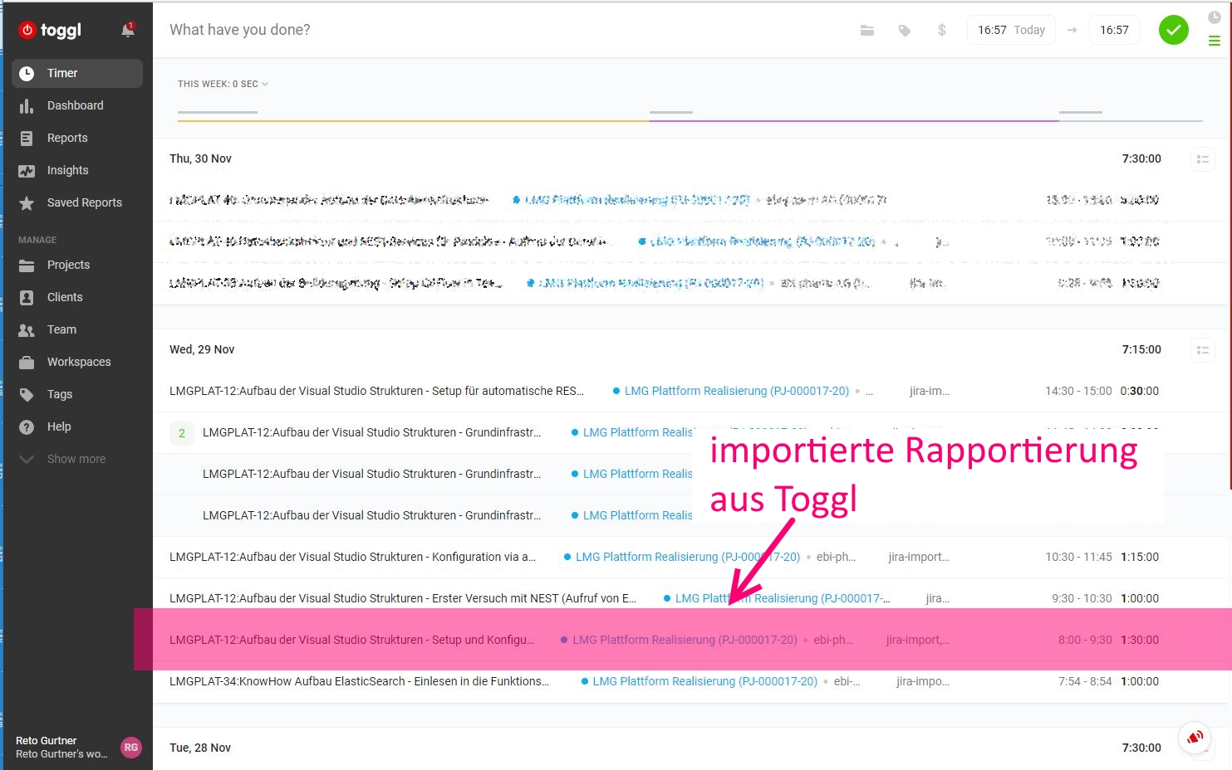Open highlighted Setup und Konfigu... entry
The height and width of the screenshot is (770, 1232).
coord(352,640)
